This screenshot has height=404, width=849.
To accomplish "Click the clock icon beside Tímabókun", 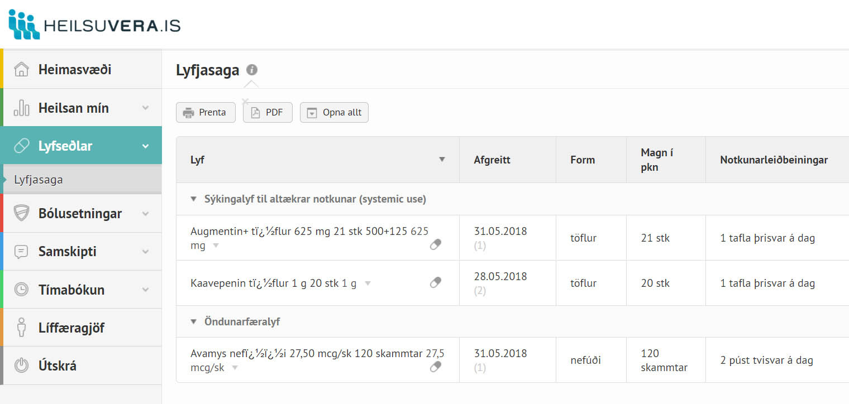I will 21,290.
